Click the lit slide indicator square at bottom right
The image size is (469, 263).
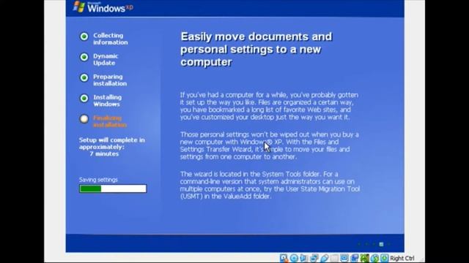(381, 244)
